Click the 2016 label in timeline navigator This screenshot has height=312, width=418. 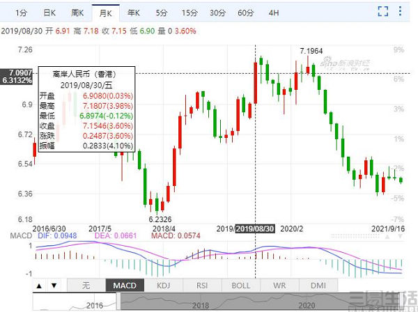click(x=94, y=305)
